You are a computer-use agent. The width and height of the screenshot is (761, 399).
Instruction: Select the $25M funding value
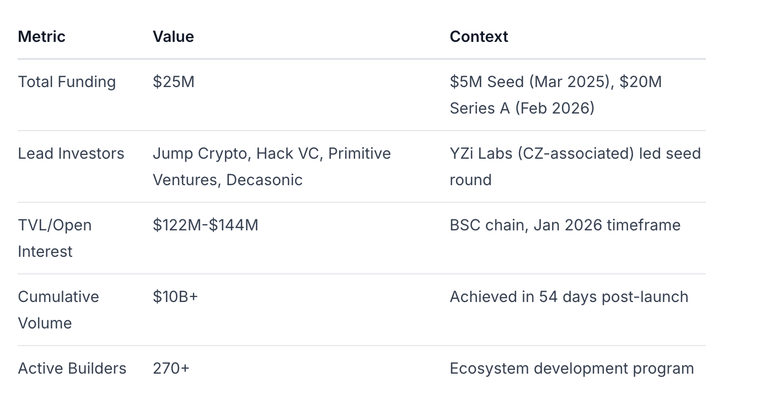174,82
